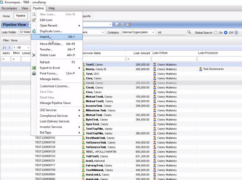This screenshot has width=242, height=180.
Task: Click the New Loan document icon
Action: click(34, 14)
